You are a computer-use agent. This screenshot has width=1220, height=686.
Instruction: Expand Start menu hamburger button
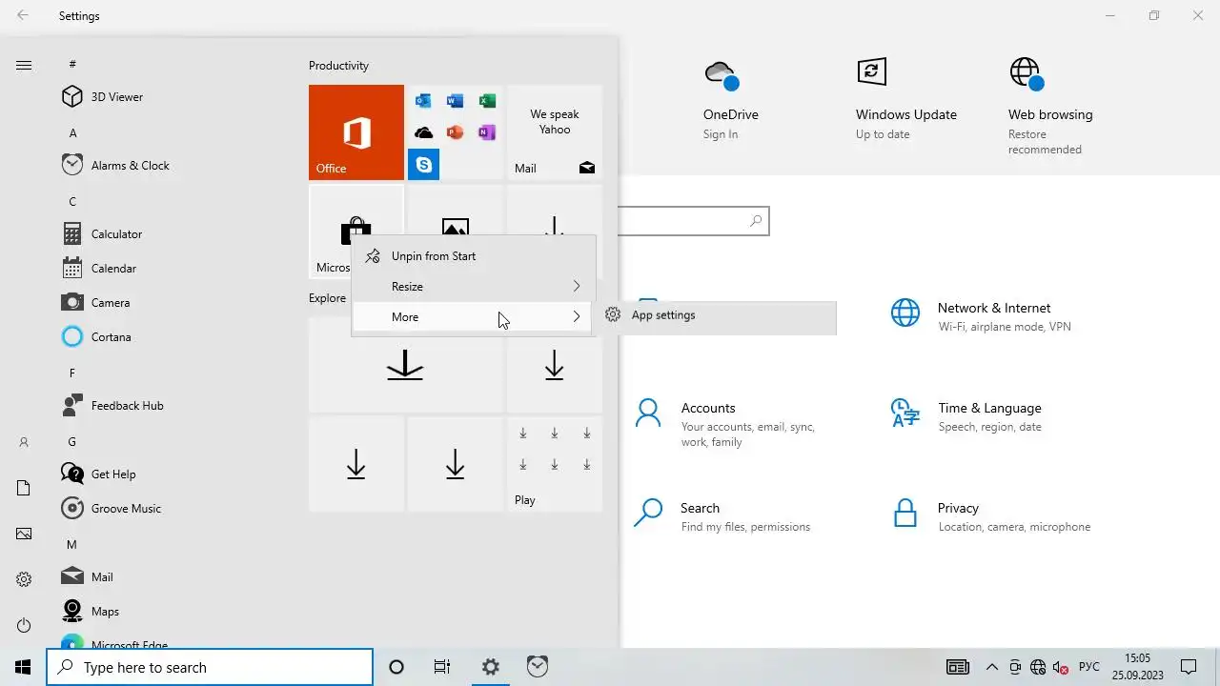[x=24, y=65]
